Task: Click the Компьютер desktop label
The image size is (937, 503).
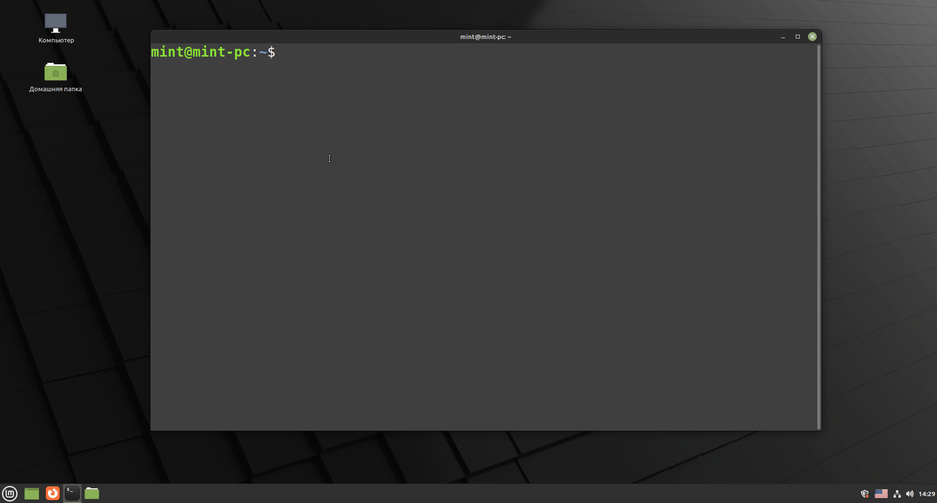Action: (x=56, y=40)
